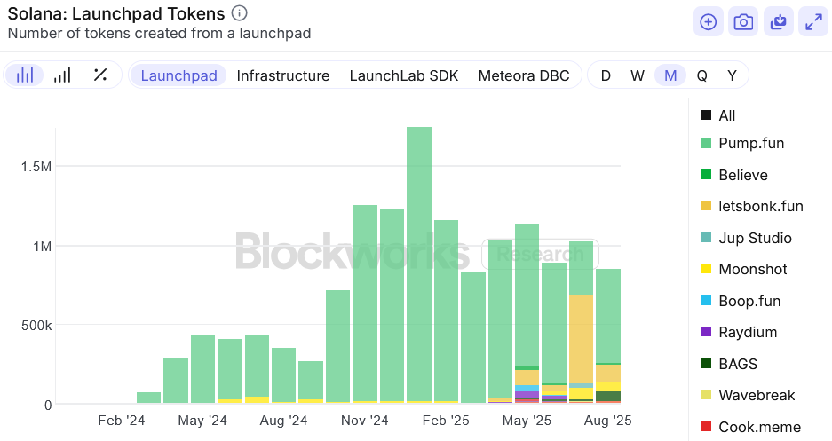
Task: Set interval to monthly (M)
Action: [x=670, y=75]
